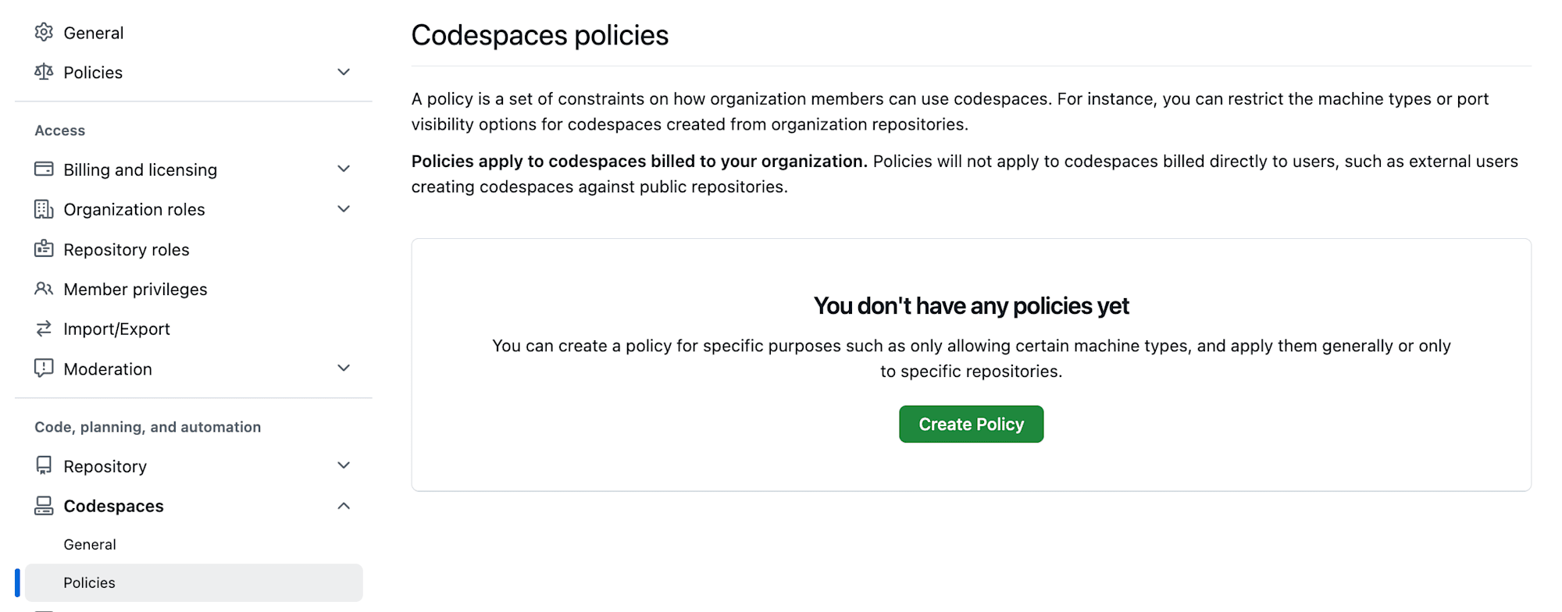1562x612 pixels.
Task: Expand the top Policies section chevron
Action: [x=344, y=72]
